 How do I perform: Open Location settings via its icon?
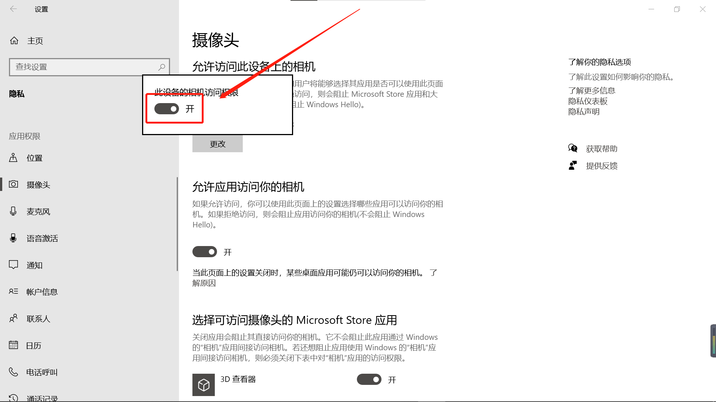[13, 158]
